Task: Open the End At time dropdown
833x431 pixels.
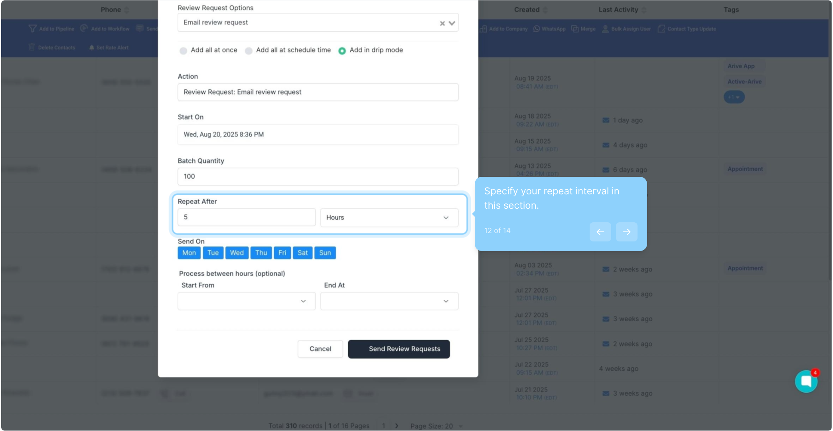Action: (x=389, y=301)
